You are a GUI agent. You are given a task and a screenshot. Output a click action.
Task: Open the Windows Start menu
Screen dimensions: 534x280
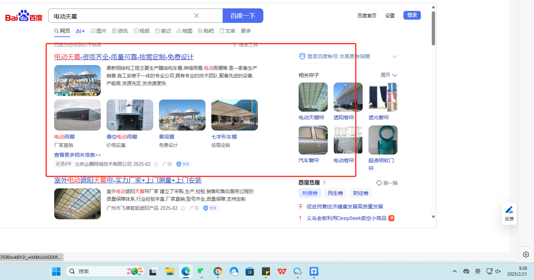56,271
